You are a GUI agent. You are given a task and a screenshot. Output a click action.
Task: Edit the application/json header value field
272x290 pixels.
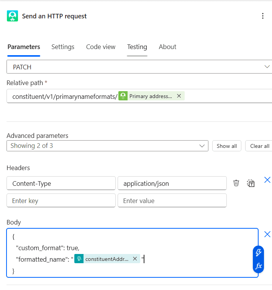click(172, 183)
